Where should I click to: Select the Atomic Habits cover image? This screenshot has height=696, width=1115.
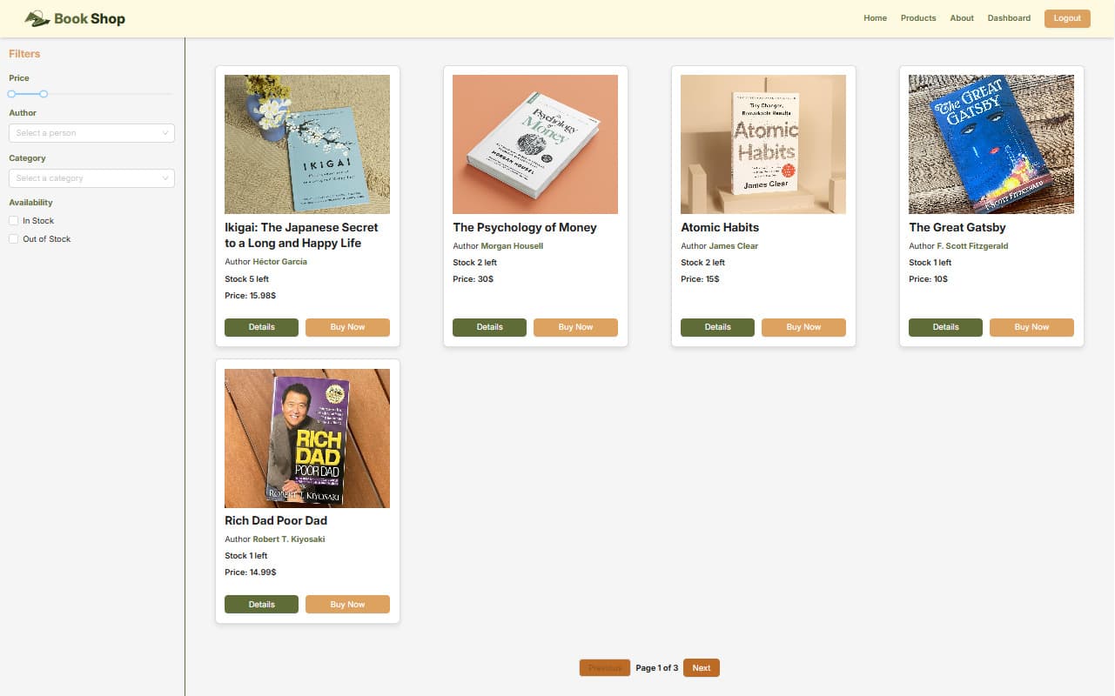click(763, 144)
